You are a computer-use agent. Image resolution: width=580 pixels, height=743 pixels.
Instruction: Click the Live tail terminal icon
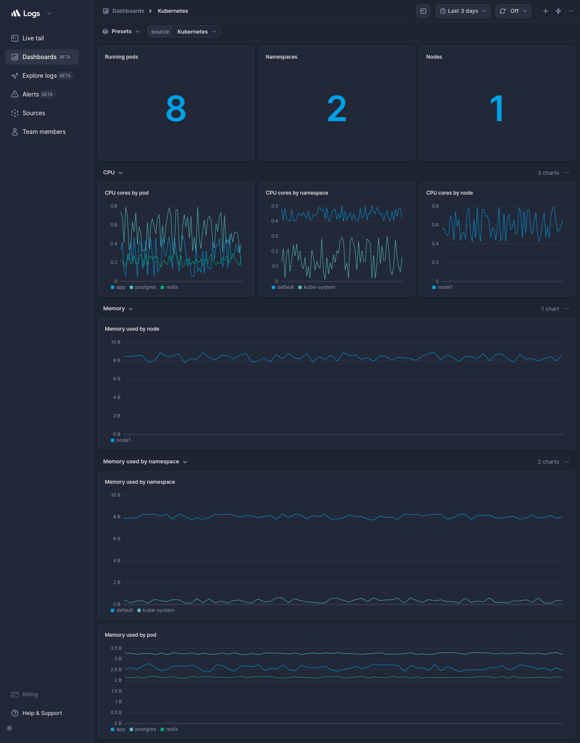pyautogui.click(x=15, y=38)
